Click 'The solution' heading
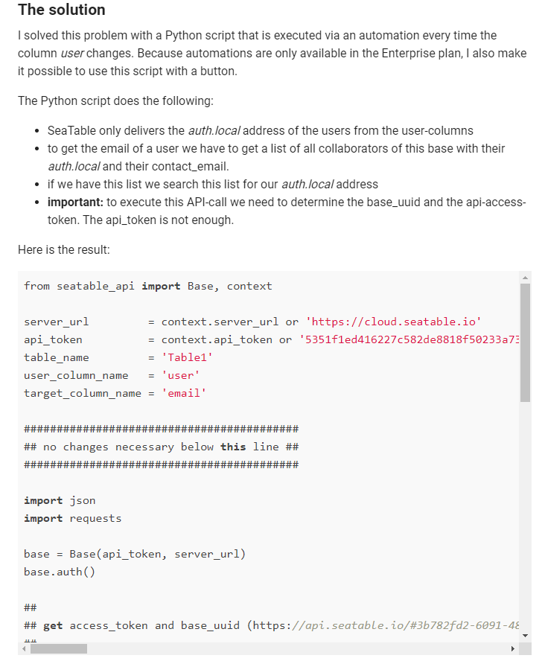The width and height of the screenshot is (545, 664). coord(62,10)
